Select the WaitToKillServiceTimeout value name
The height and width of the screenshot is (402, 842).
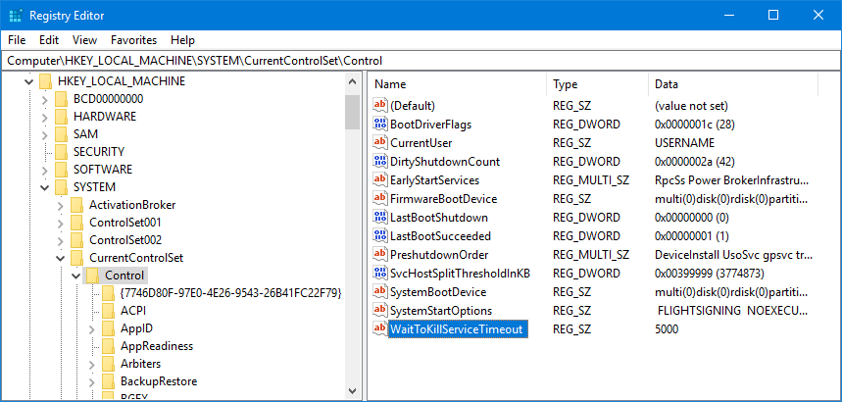[x=459, y=328]
